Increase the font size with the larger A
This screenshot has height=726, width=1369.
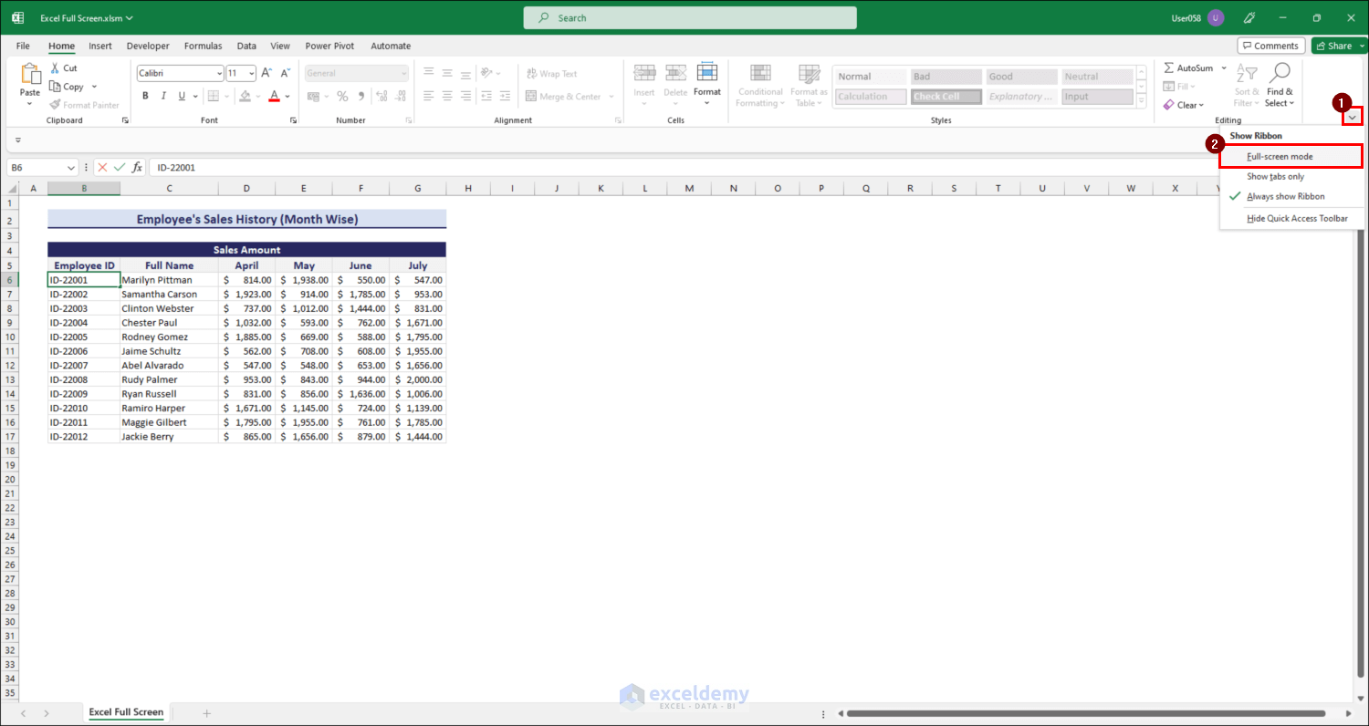(266, 73)
